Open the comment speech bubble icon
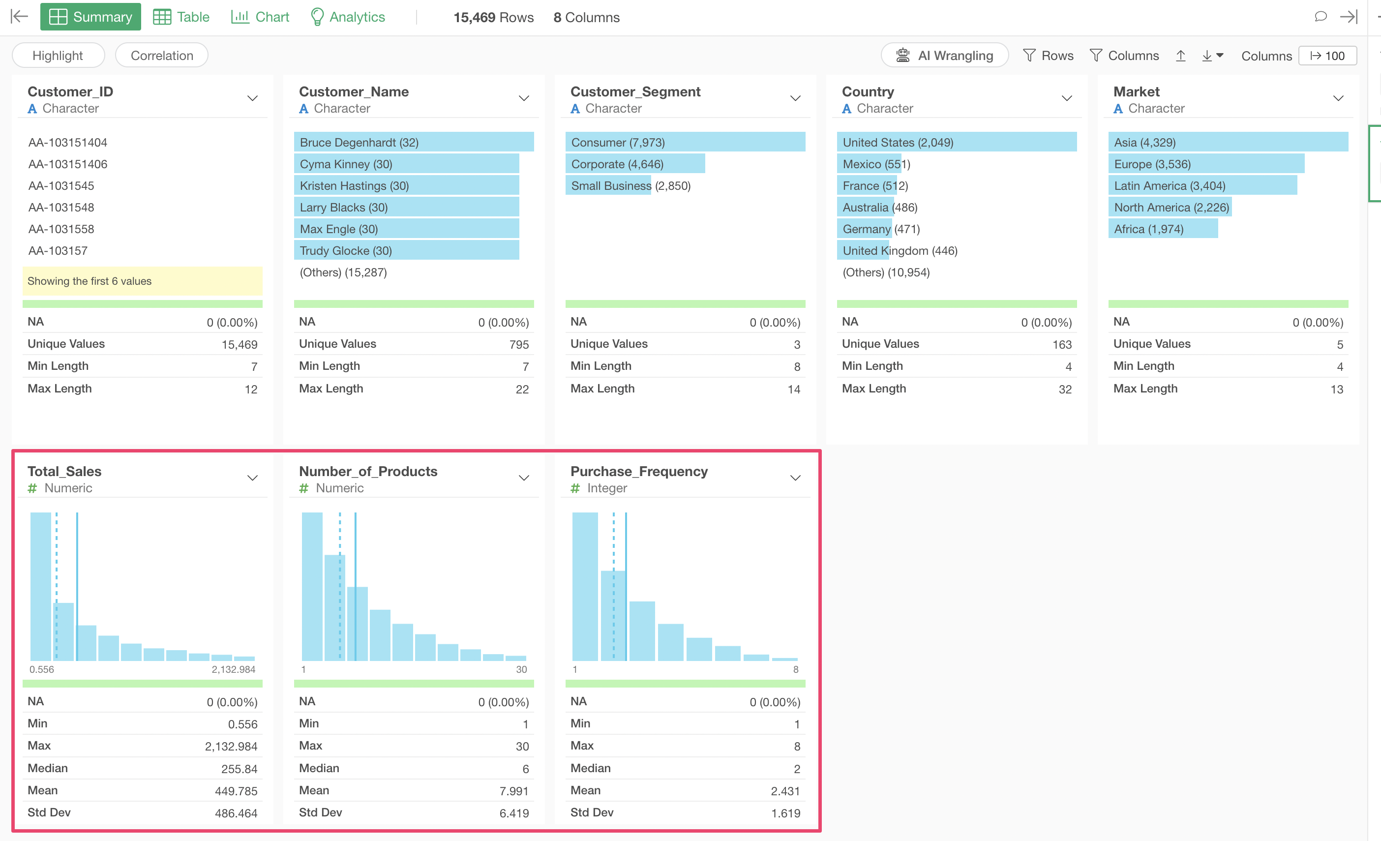Viewport: 1381px width, 841px height. point(1321,17)
